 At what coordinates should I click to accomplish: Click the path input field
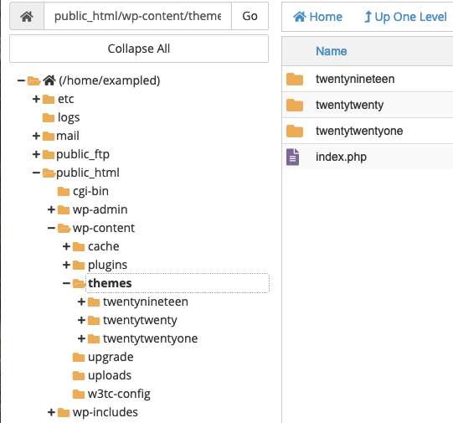click(137, 16)
